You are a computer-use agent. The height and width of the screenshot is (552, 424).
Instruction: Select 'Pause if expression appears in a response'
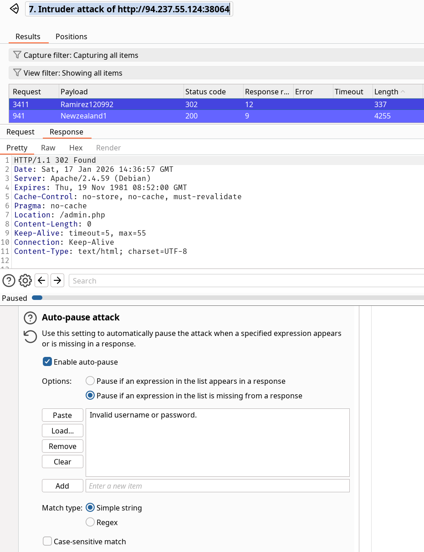[90, 381]
